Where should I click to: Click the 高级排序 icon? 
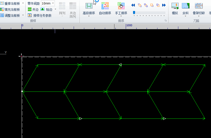click(89, 5)
